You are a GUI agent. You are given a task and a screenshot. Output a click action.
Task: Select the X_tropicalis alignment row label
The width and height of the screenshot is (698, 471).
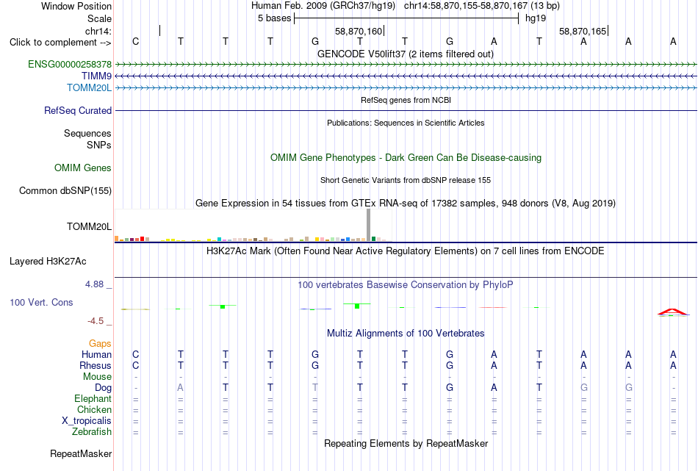[87, 421]
